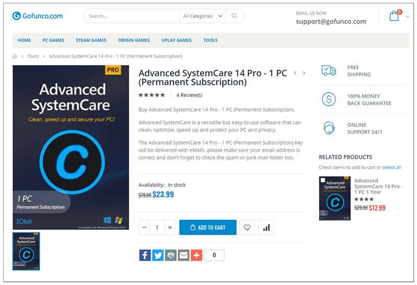Screen dimensions: 417x285
Task: Add product to wishlist heart icon
Action: (247, 228)
